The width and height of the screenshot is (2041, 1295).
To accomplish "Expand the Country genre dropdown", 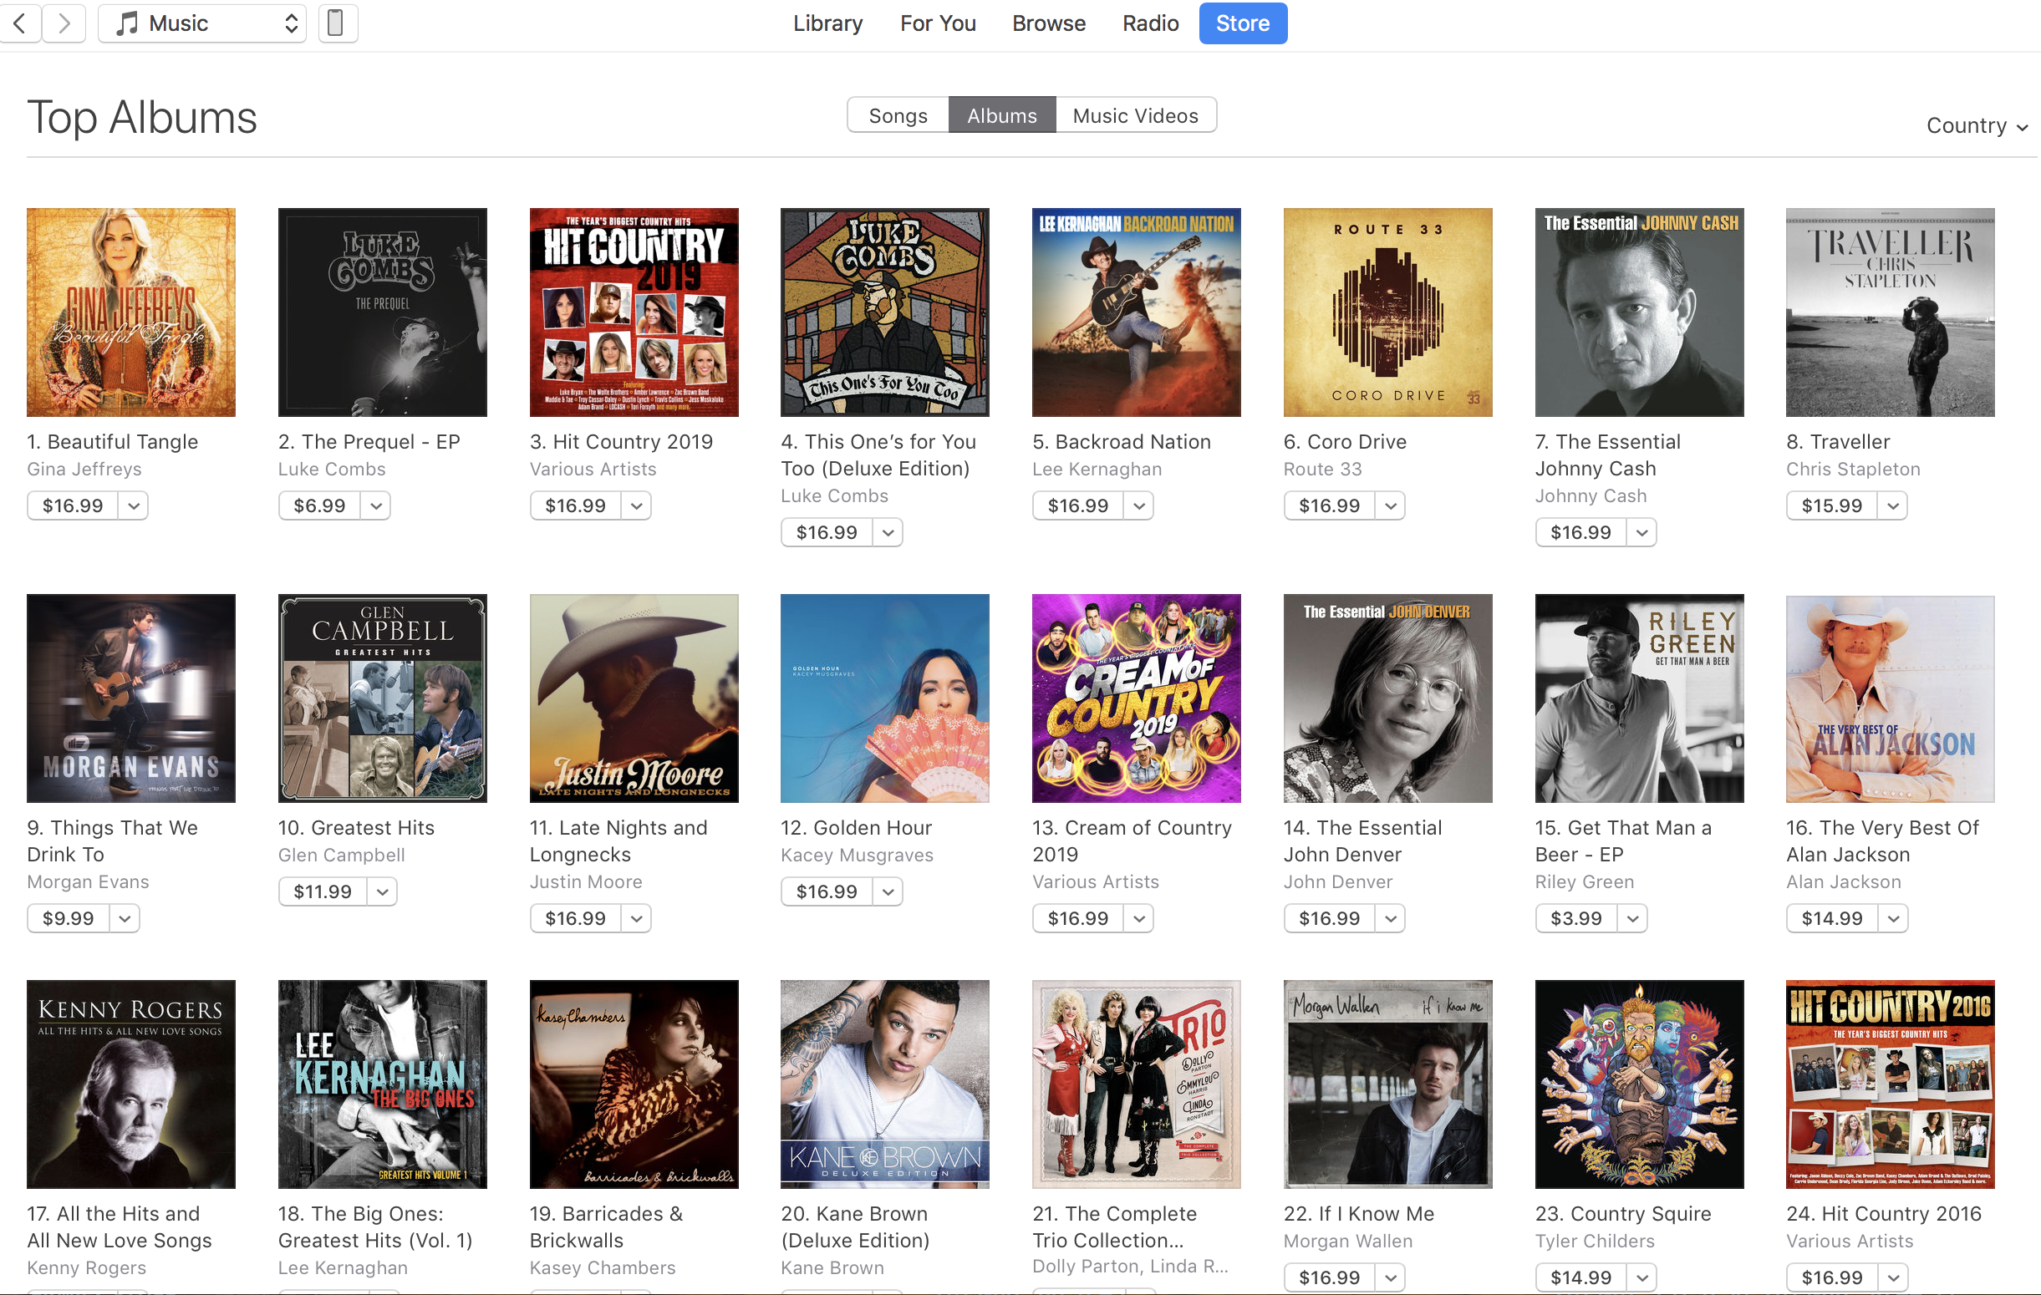I will [x=1976, y=125].
